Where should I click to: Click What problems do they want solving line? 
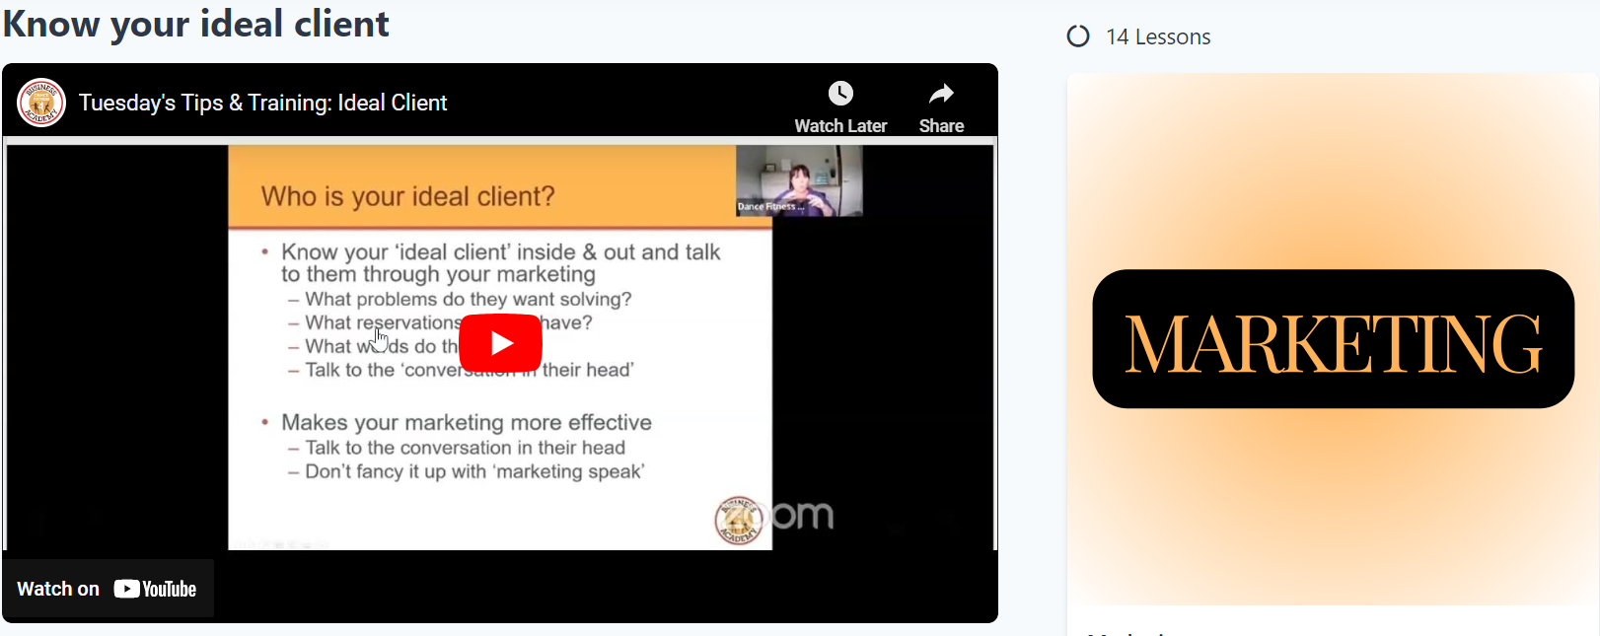[x=468, y=299]
